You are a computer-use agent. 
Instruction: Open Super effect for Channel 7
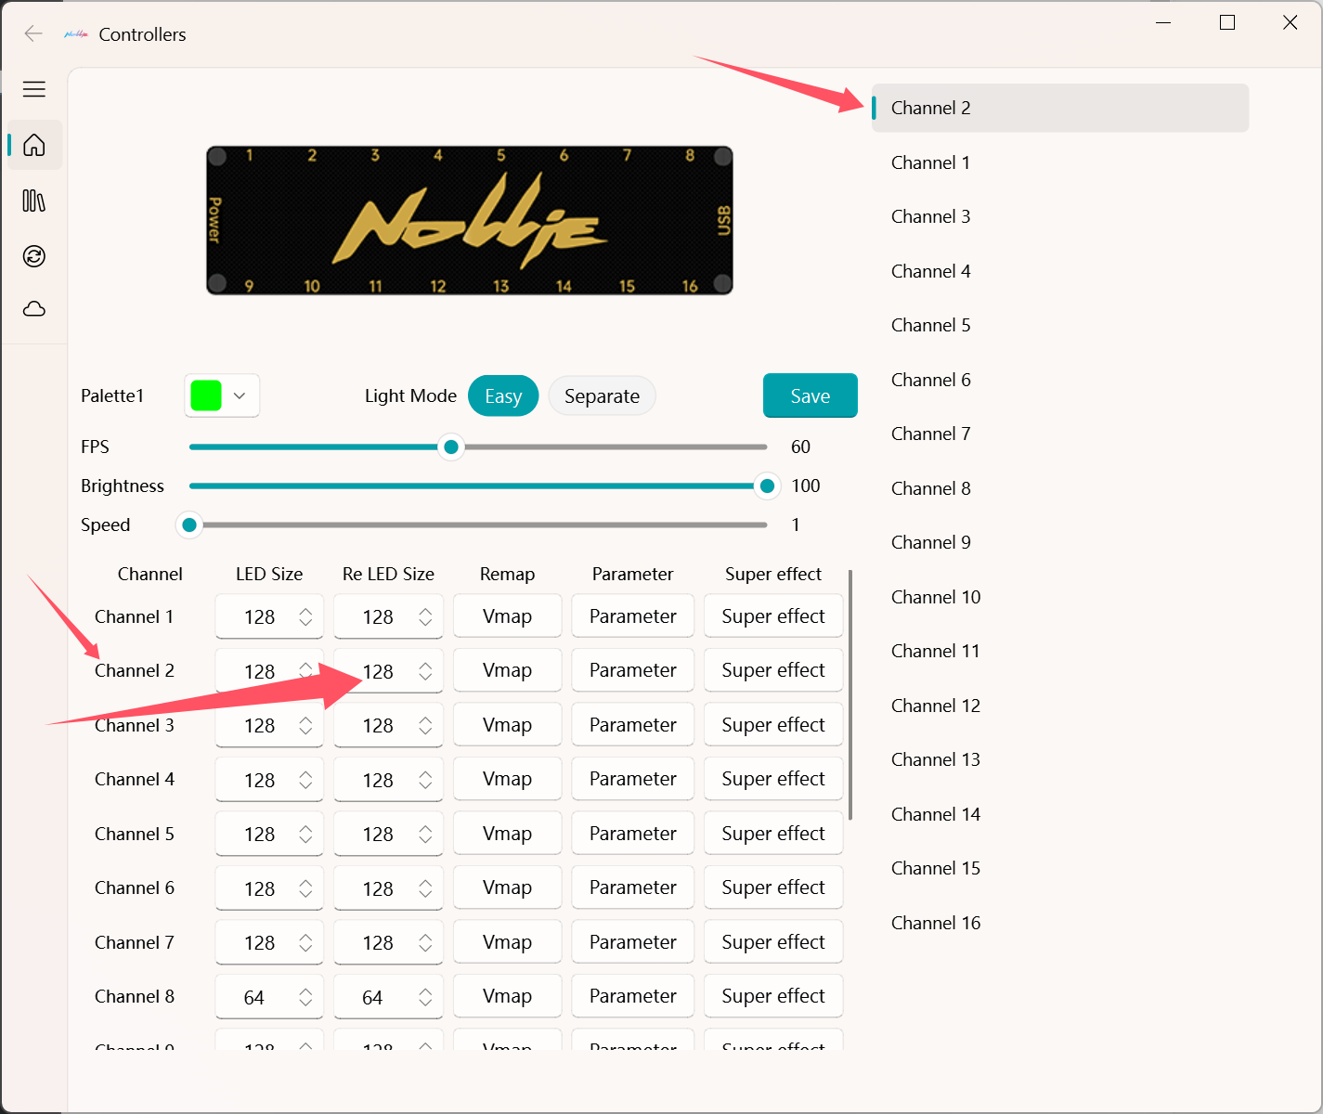[x=772, y=942]
